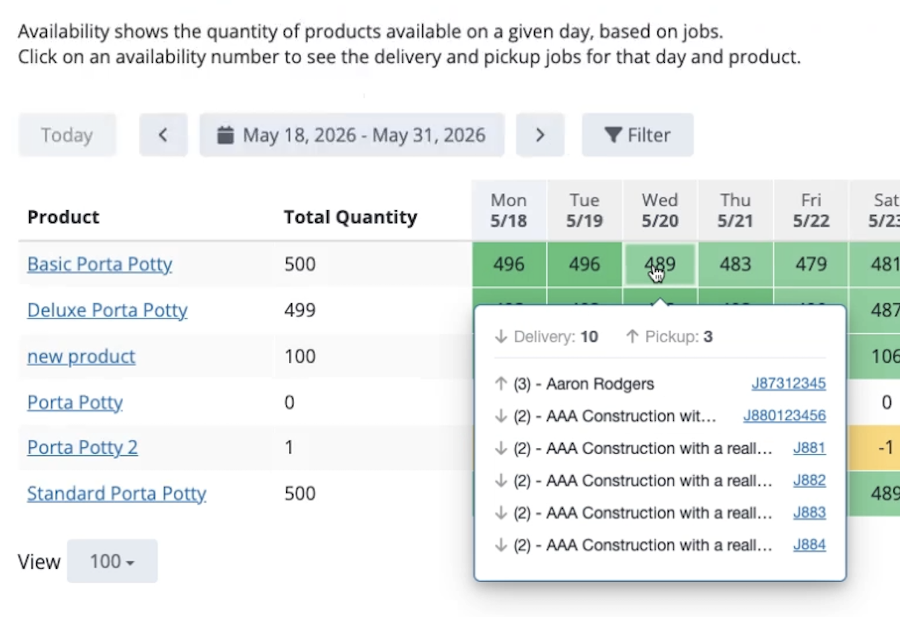This screenshot has height=617, width=900.
Task: Open Standard Porta Potty link
Action: (x=117, y=493)
